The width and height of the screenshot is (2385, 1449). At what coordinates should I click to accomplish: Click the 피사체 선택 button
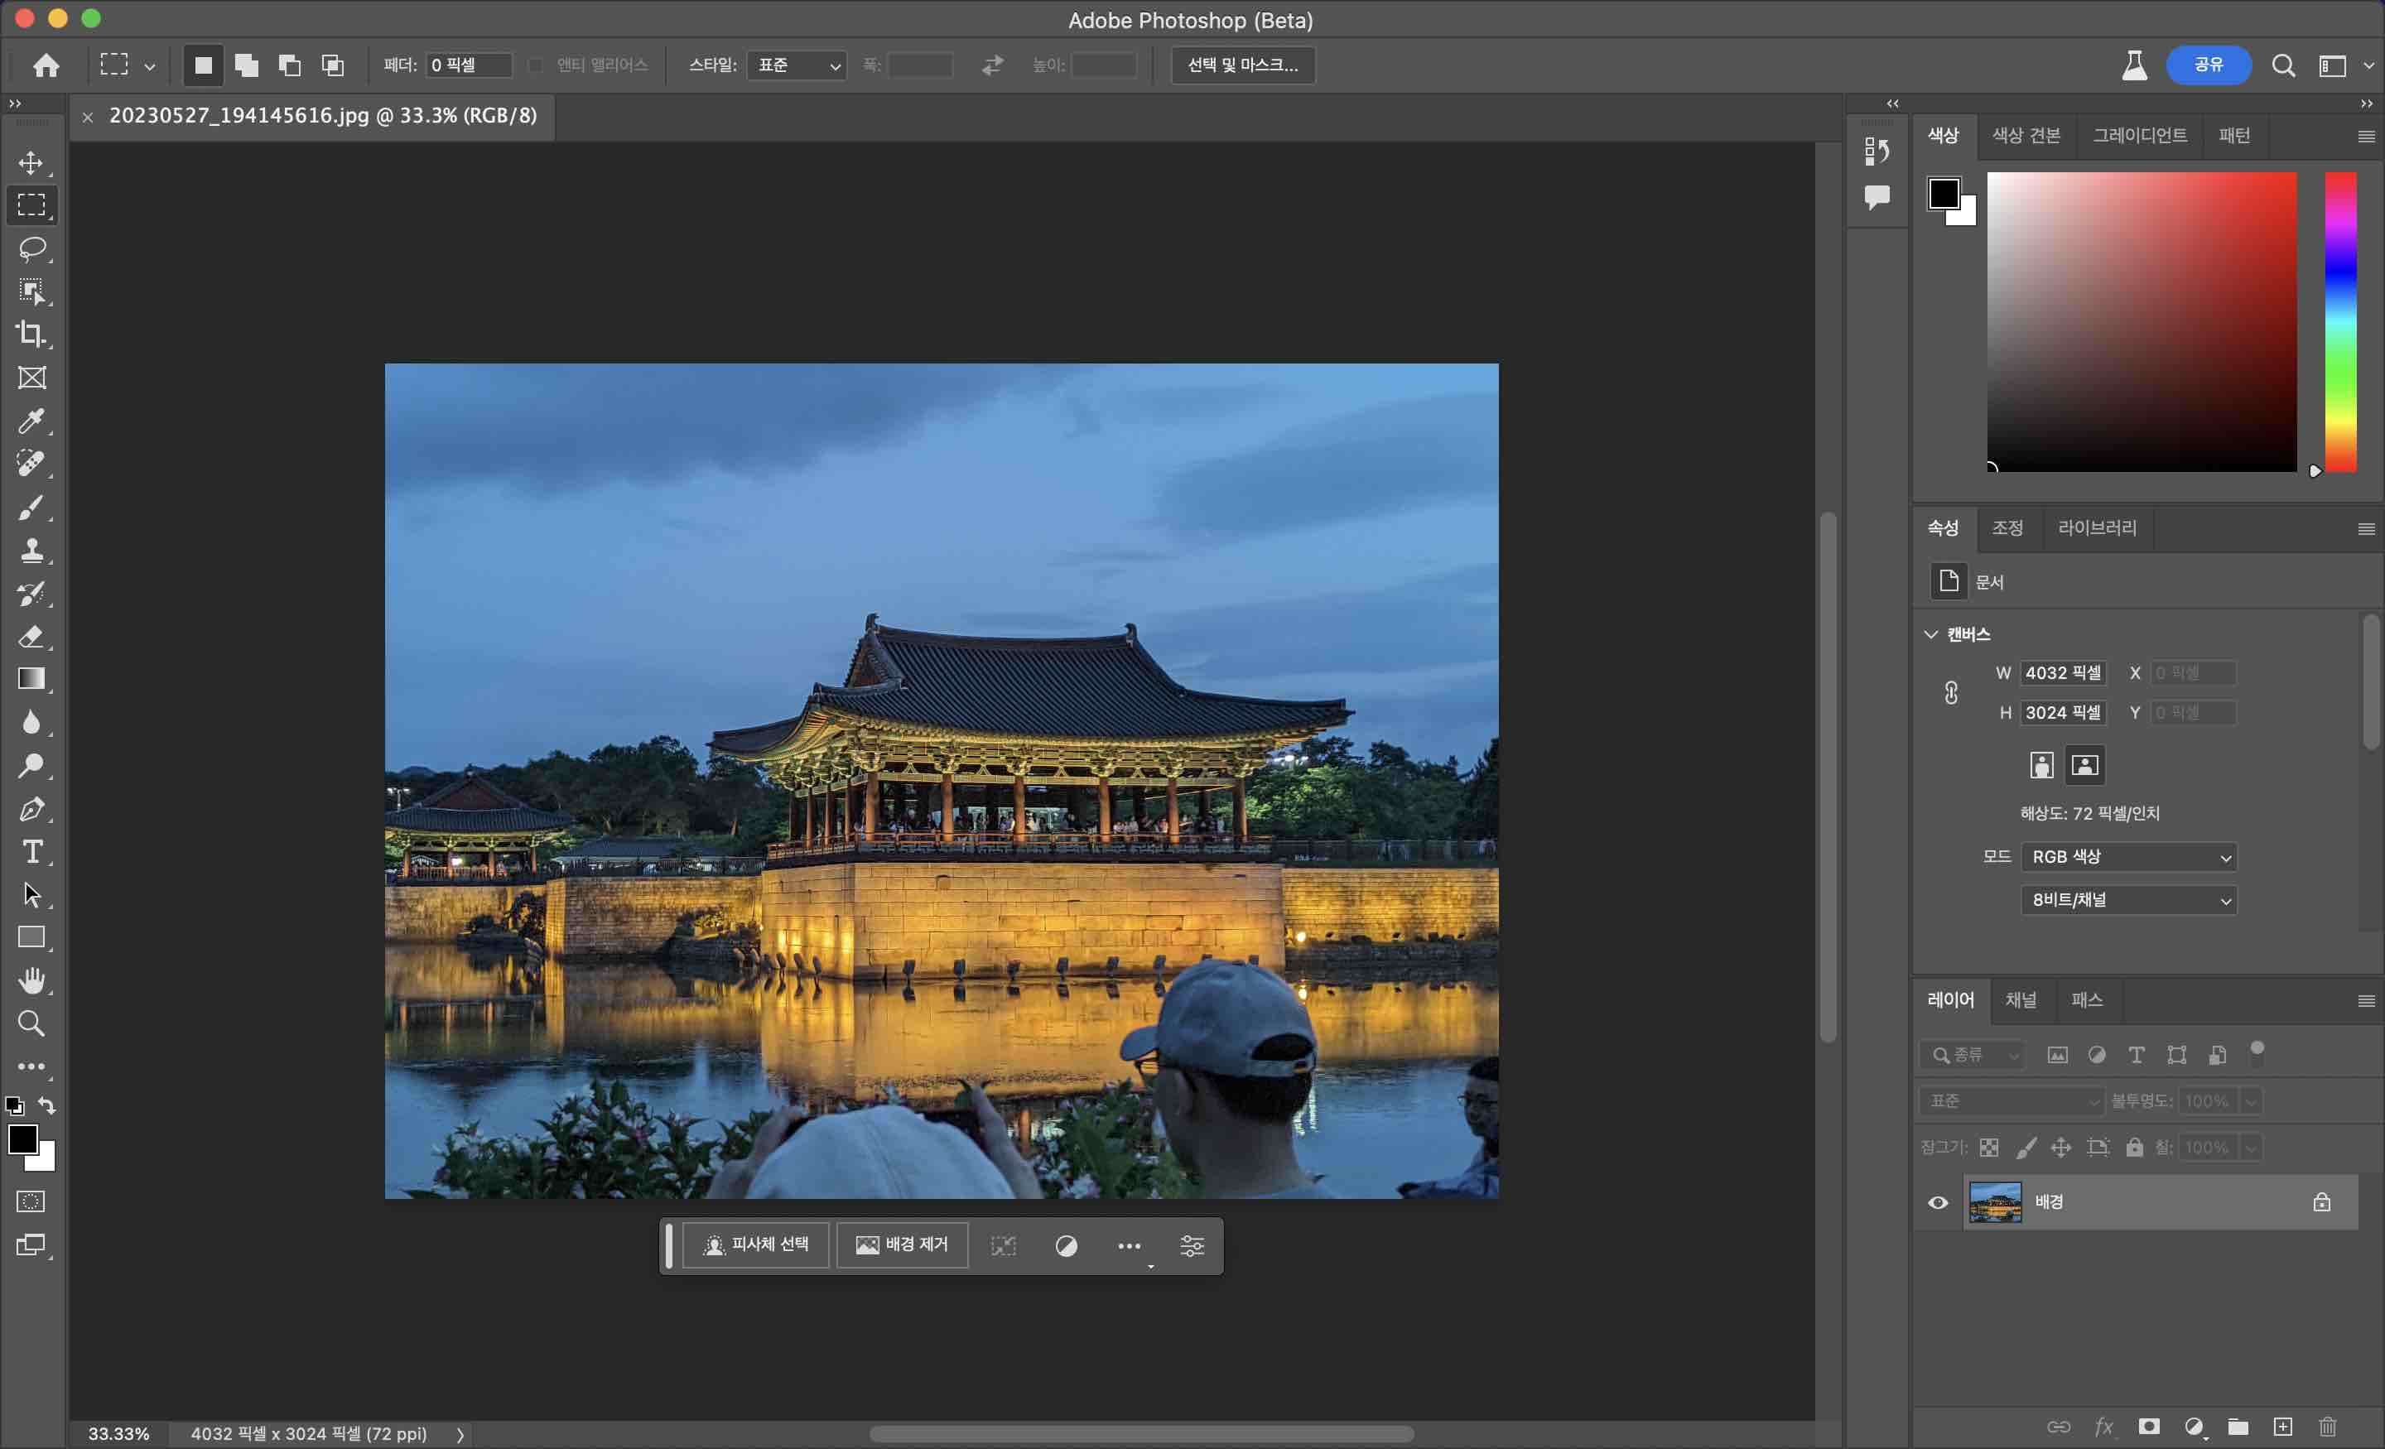click(756, 1244)
